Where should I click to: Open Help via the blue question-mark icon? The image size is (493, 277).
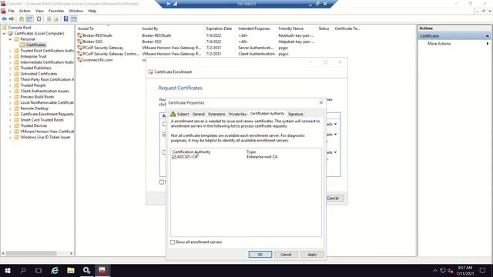[x=65, y=18]
